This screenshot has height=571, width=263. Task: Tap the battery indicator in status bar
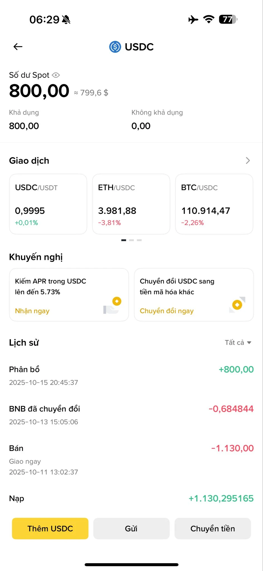point(228,20)
